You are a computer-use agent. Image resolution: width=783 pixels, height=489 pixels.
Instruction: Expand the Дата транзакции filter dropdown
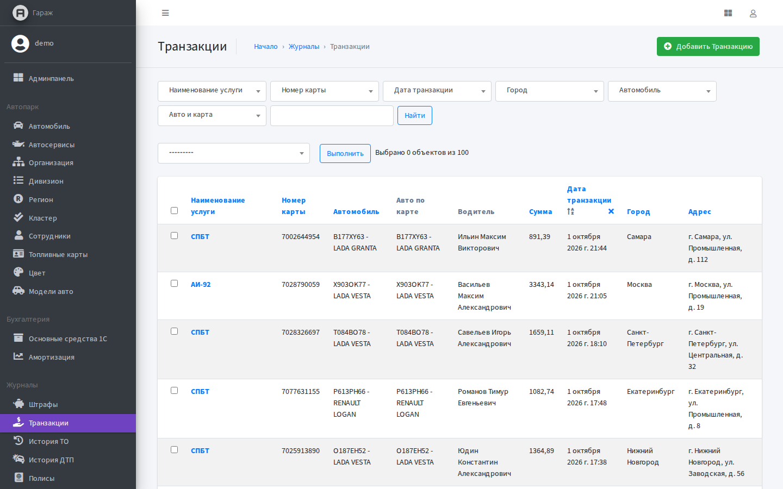pos(437,91)
